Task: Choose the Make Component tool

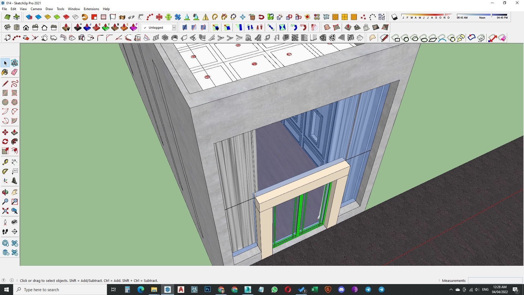Action: coord(14,63)
